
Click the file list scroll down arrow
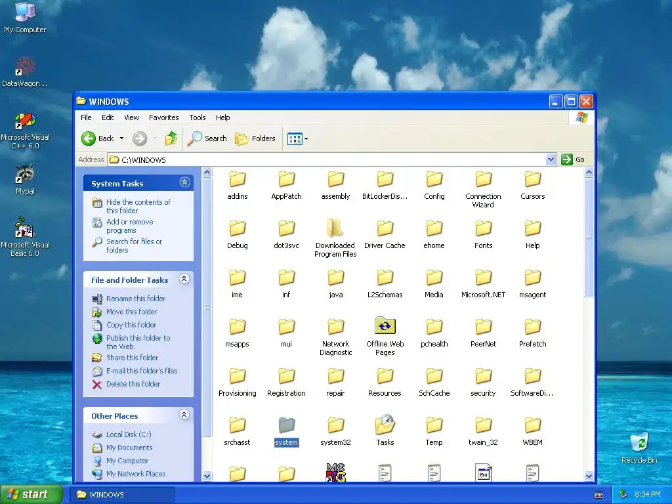[589, 476]
